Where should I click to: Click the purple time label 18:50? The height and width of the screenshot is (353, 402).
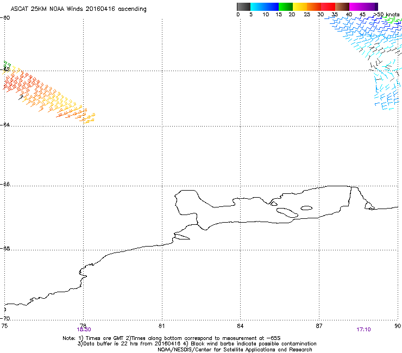(x=84, y=330)
